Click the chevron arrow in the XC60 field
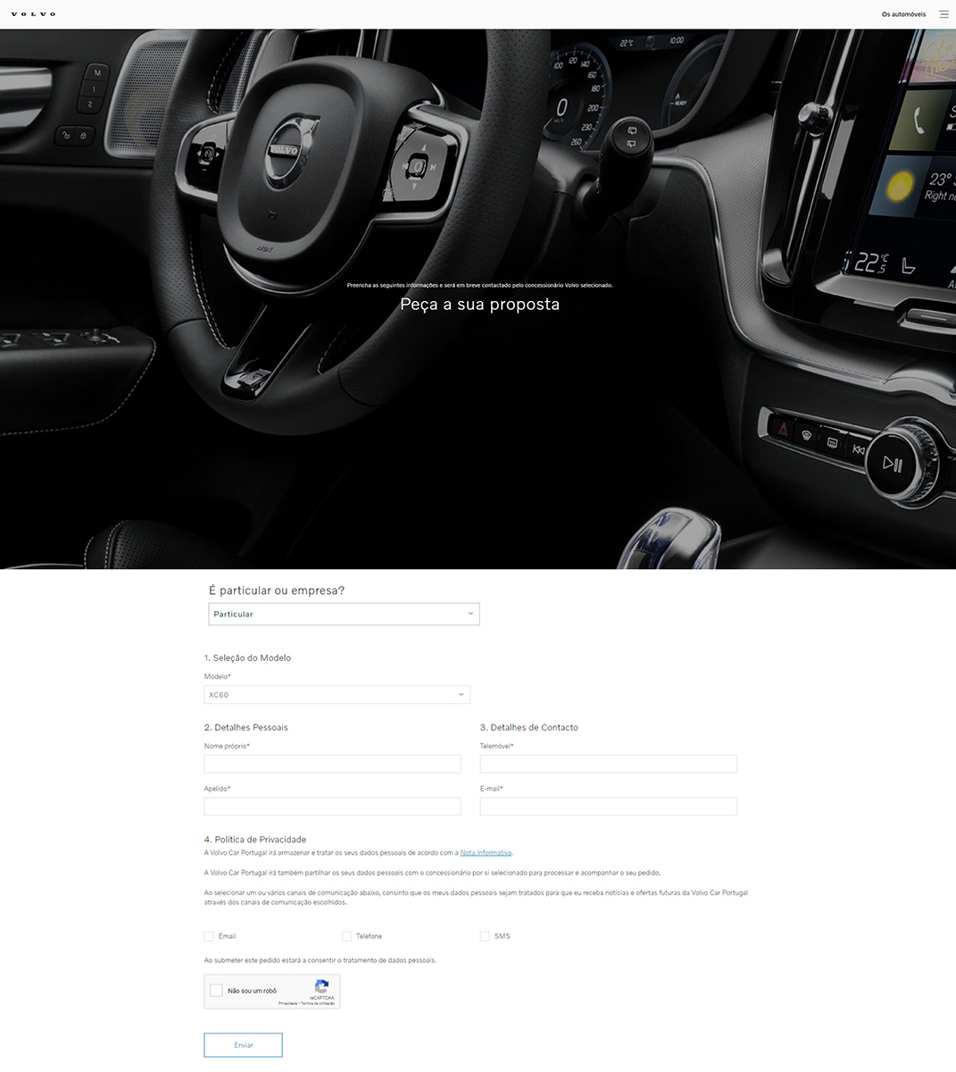Screen dimensions: 956x1072 click(461, 694)
